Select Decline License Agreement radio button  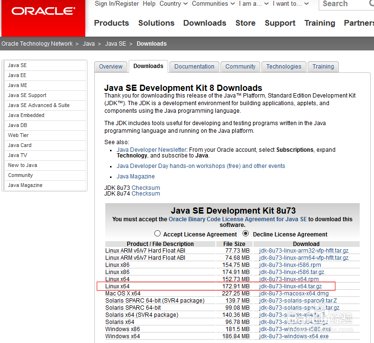tap(245, 234)
